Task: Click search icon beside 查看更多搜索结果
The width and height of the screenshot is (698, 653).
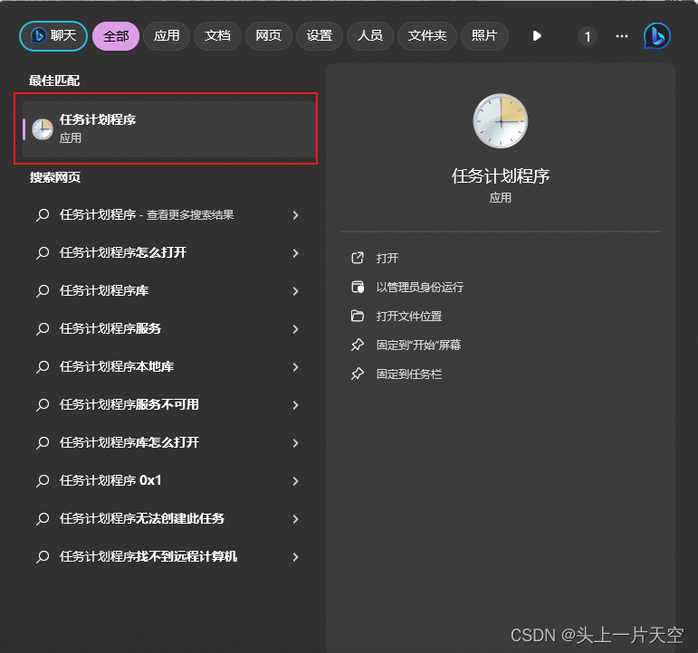Action: (x=43, y=215)
